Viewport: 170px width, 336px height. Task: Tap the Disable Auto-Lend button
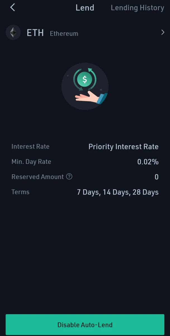(85, 325)
